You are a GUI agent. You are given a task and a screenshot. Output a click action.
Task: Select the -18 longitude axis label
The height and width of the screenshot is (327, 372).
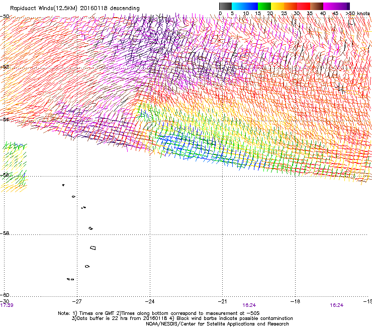pos(295,301)
